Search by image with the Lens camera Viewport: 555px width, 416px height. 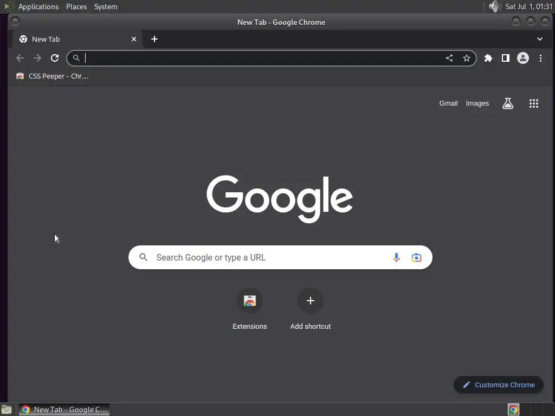point(416,257)
